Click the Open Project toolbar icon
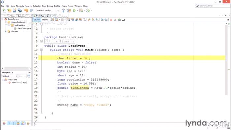Screen dimensions: 231x130 tap(15, 11)
